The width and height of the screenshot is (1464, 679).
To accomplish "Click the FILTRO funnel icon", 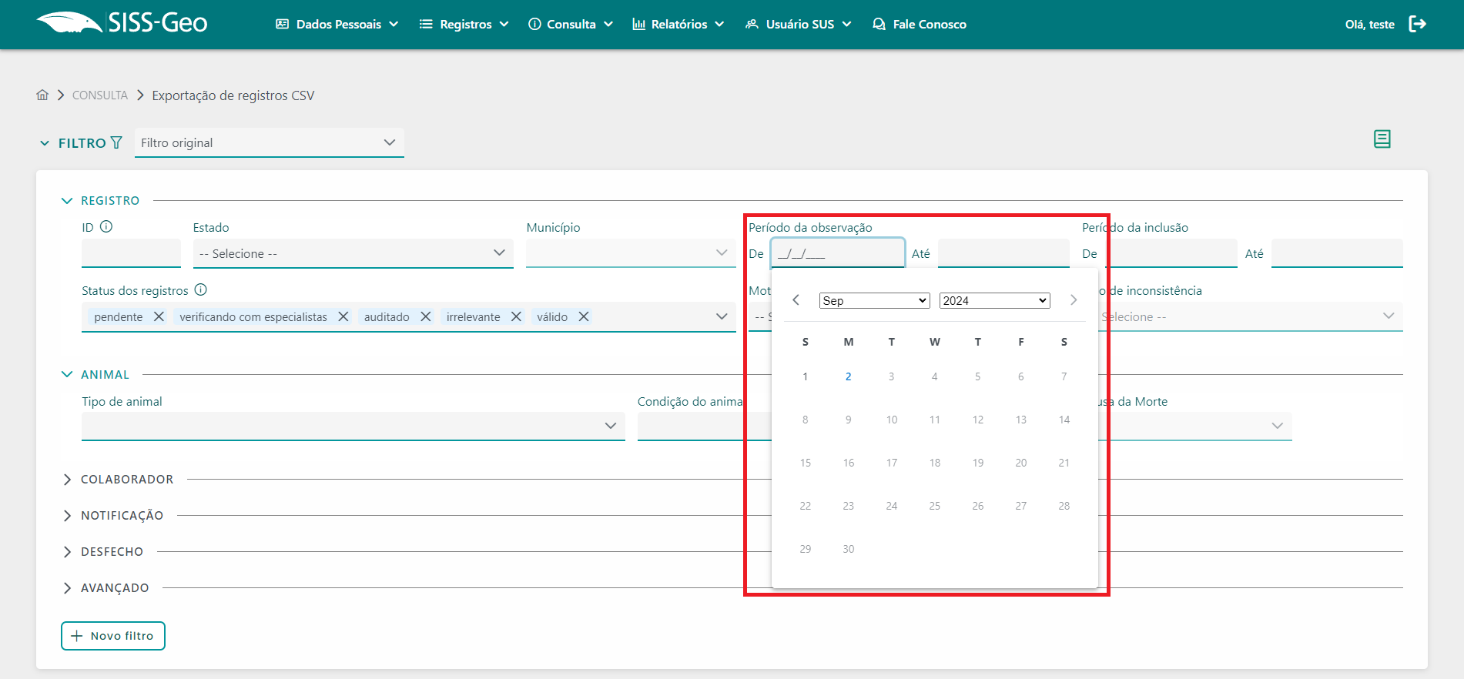I will tap(116, 142).
